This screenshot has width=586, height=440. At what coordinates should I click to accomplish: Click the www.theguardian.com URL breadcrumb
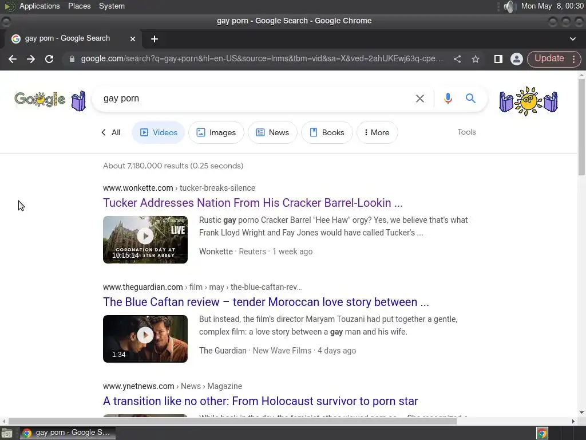click(203, 287)
